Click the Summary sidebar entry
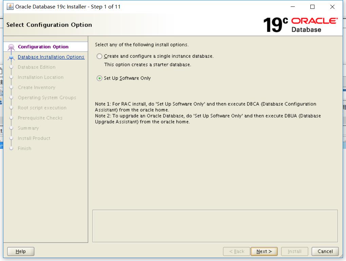This screenshot has width=346, height=261. tap(28, 128)
